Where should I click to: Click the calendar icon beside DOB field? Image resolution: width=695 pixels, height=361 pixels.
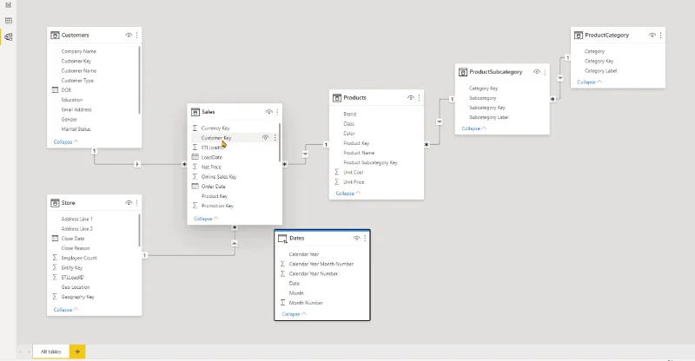tap(55, 90)
